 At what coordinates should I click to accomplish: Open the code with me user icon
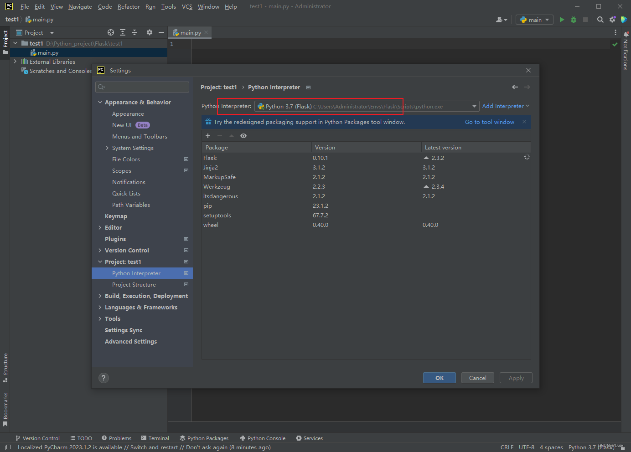(x=502, y=20)
